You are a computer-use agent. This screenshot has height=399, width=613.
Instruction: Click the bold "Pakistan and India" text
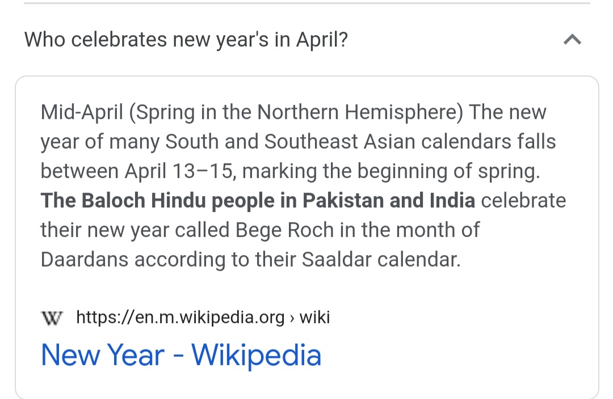click(x=388, y=201)
